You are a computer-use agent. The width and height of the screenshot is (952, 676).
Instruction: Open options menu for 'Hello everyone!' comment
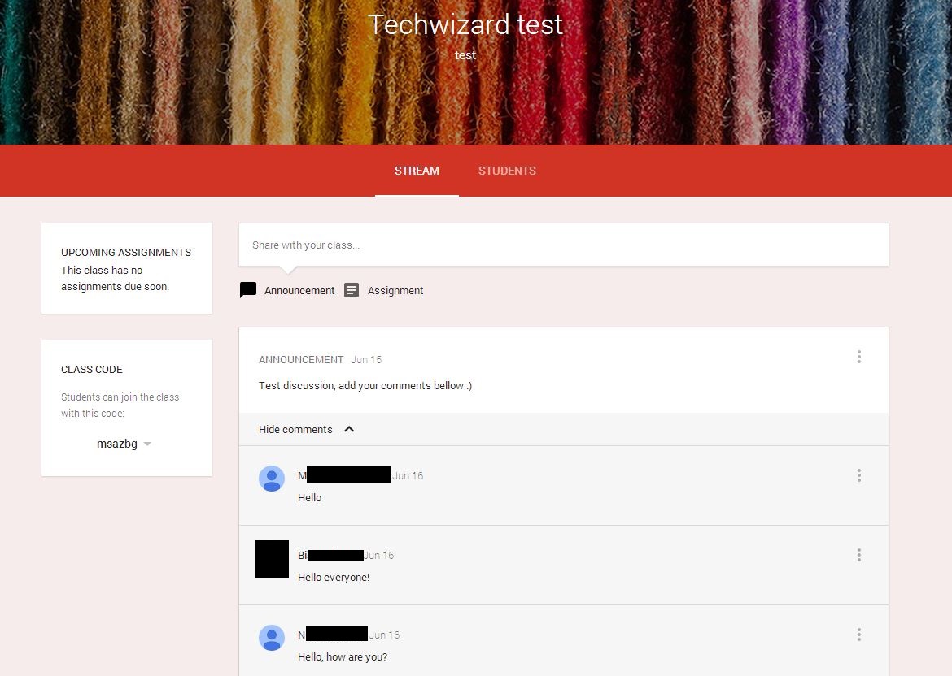(x=858, y=555)
